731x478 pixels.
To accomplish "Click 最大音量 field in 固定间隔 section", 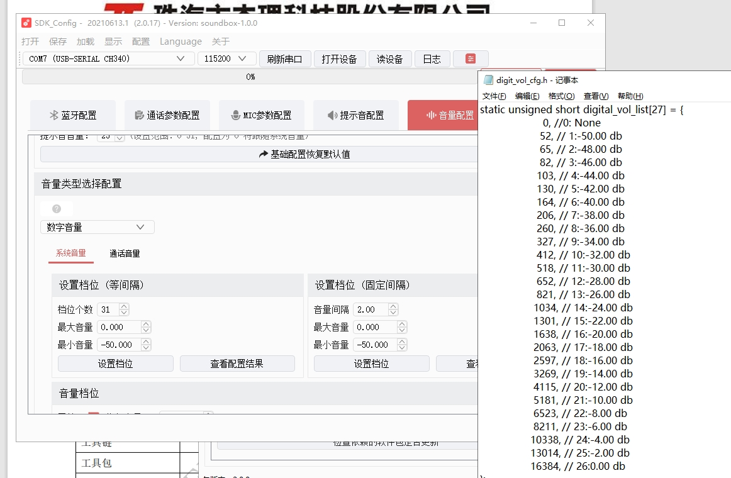I will click(x=375, y=327).
